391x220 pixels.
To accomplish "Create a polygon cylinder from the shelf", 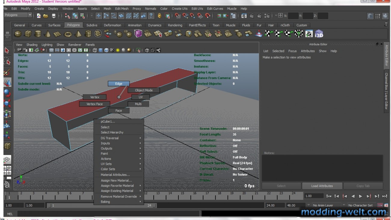I will [x=38, y=34].
